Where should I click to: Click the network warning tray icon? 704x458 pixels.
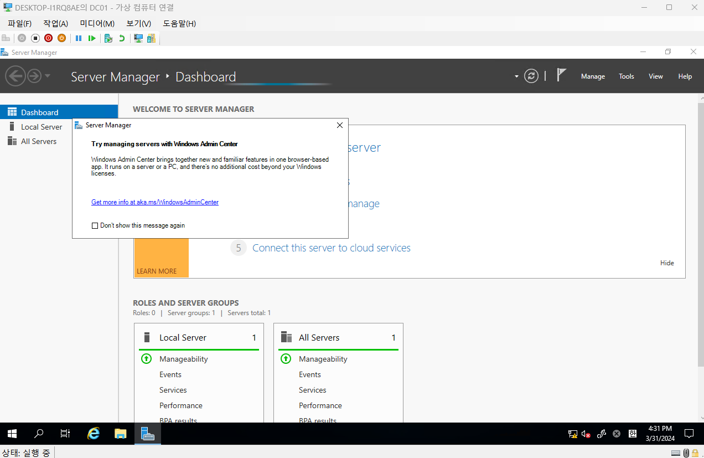pyautogui.click(x=573, y=434)
